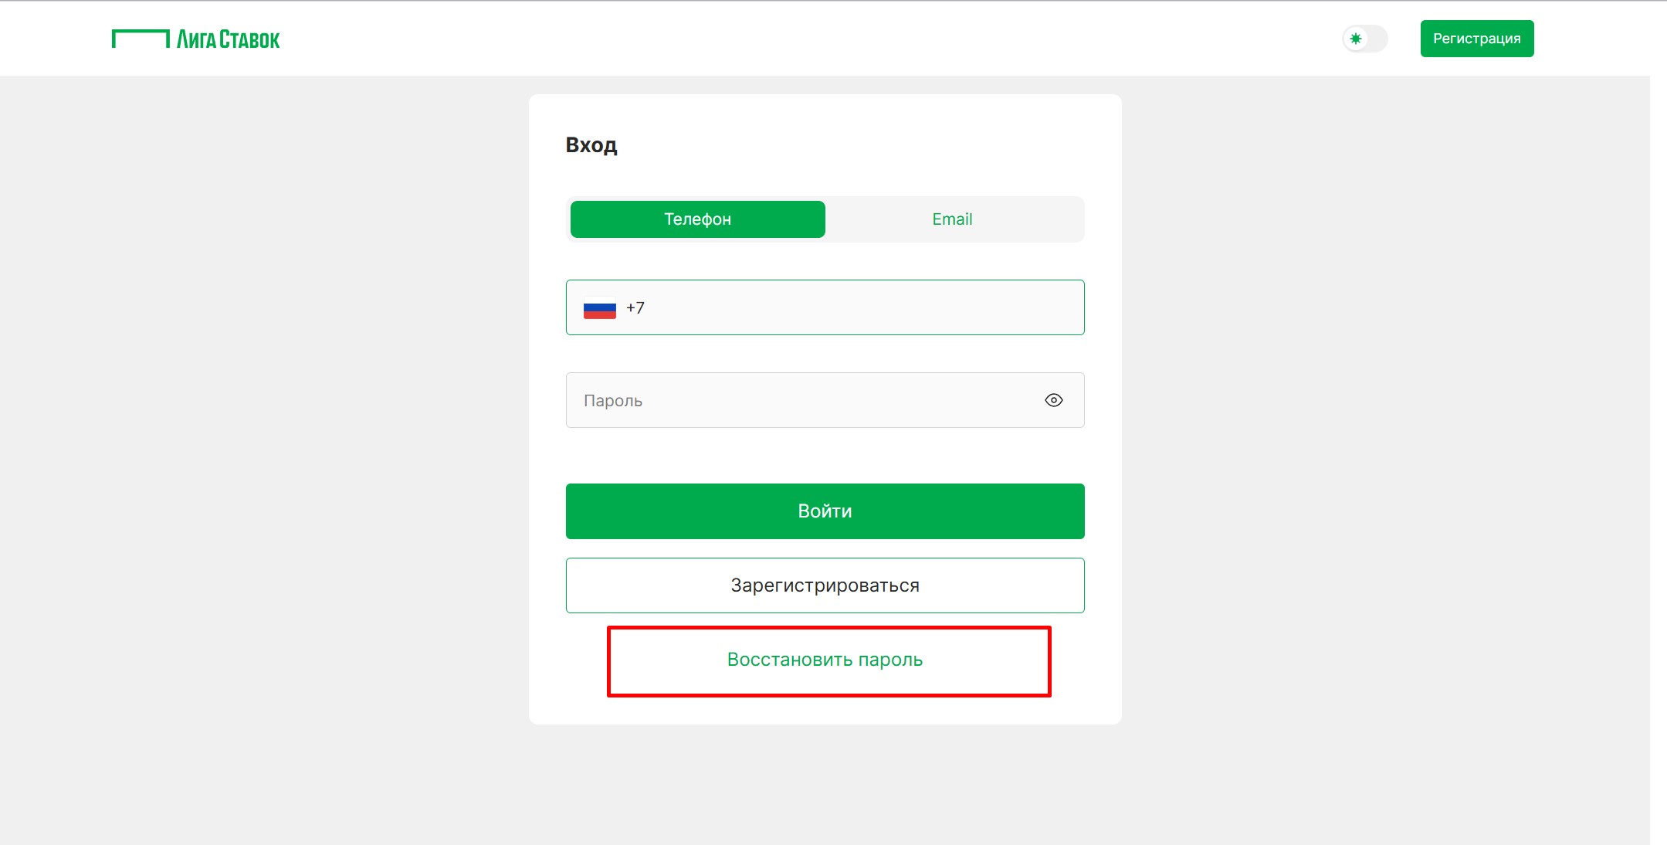Click the Вход heading

pyautogui.click(x=591, y=145)
